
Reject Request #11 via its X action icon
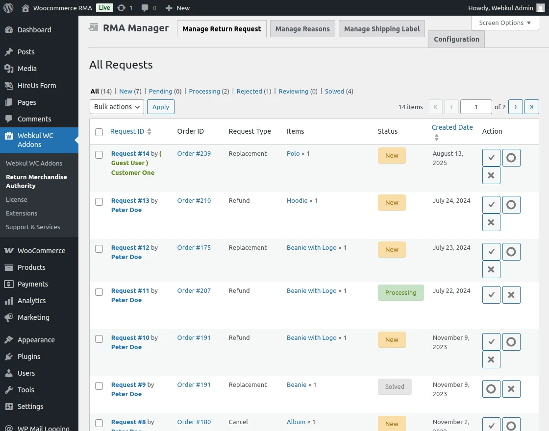[x=511, y=294]
